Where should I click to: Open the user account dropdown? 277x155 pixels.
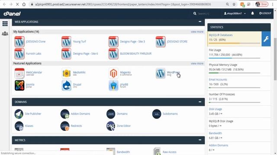(235, 13)
